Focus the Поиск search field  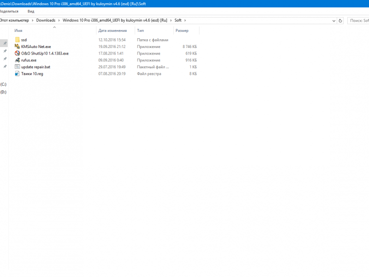pyautogui.click(x=358, y=21)
